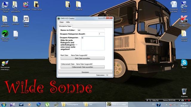Click the recorder magnifier zoom icon
This screenshot has width=191, height=107.
[150, 100]
